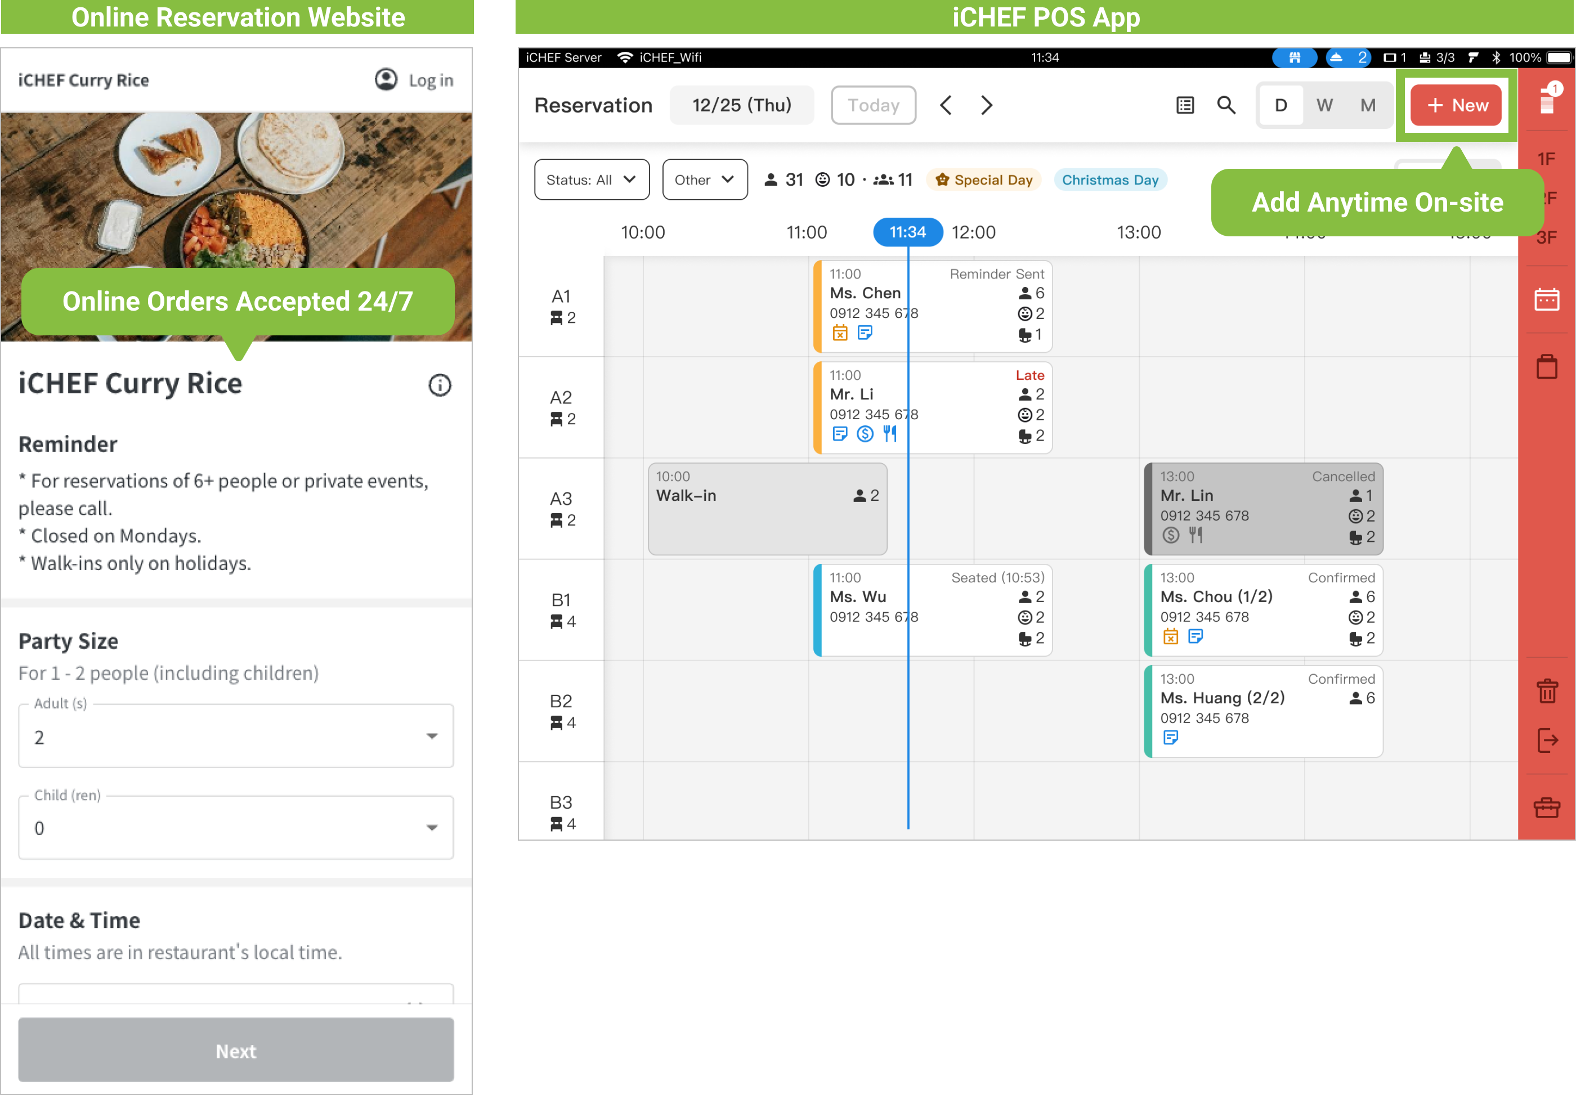
Task: Click the trash bin sidebar icon
Action: click(1547, 690)
